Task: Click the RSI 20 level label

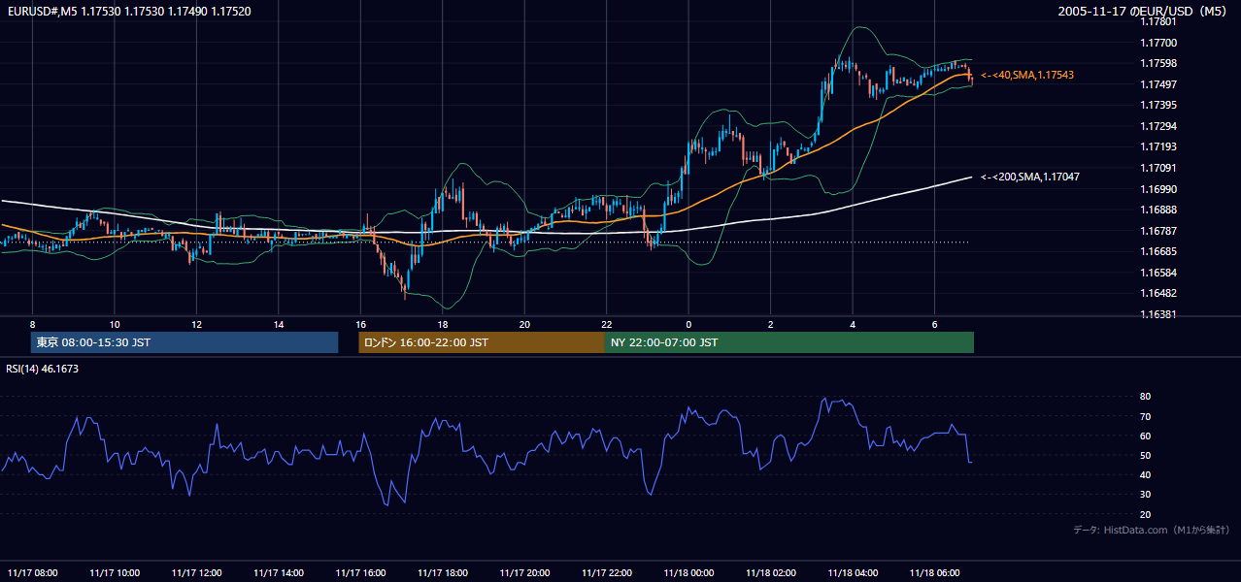Action: click(x=1146, y=514)
